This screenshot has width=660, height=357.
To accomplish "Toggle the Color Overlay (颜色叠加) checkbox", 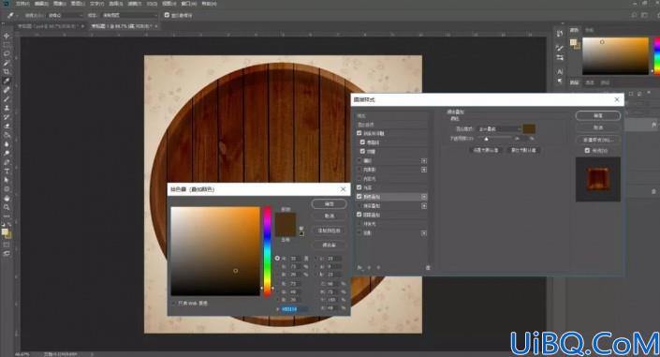I will click(x=359, y=197).
